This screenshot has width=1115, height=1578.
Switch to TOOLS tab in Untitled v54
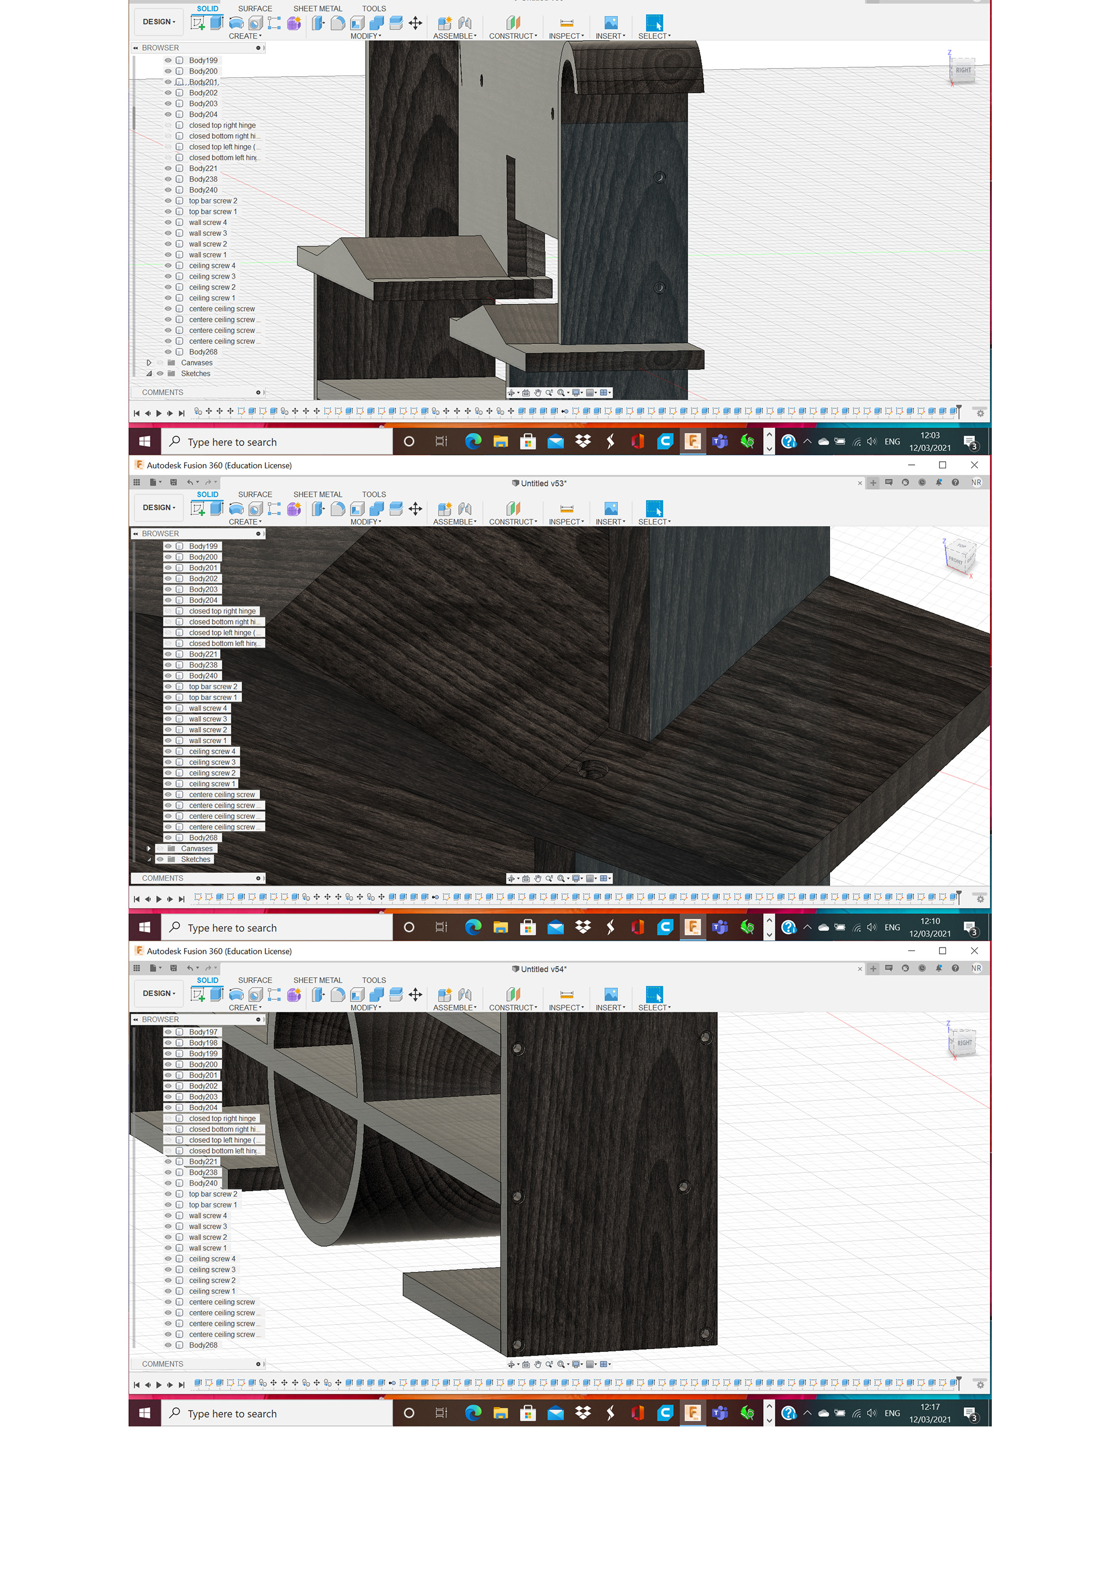(374, 981)
